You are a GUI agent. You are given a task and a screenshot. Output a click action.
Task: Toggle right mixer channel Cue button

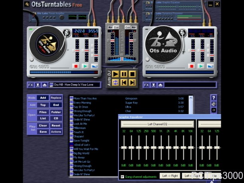(128, 27)
